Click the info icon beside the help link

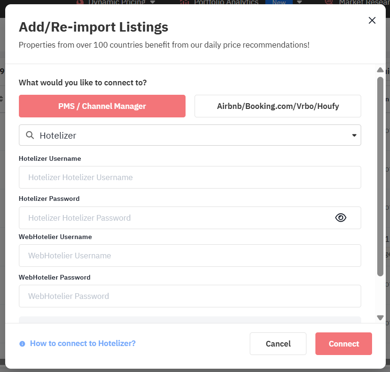[22, 344]
